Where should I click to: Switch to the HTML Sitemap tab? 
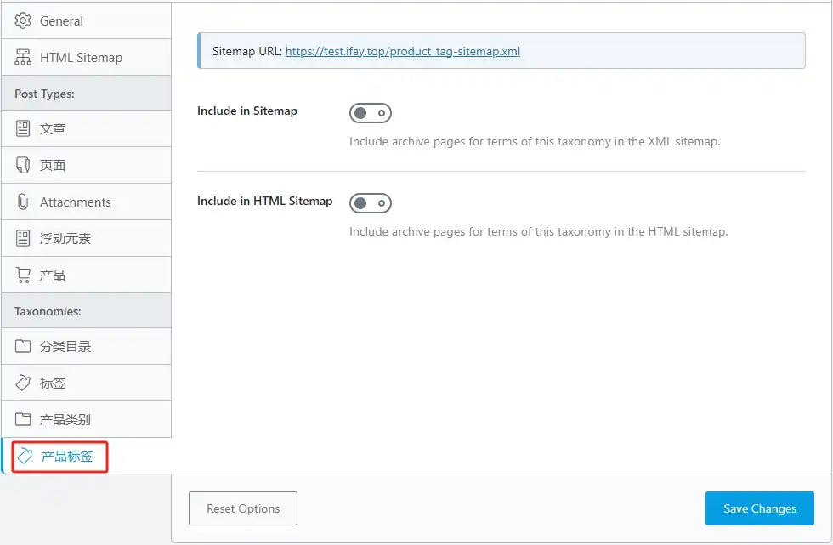tap(86, 57)
